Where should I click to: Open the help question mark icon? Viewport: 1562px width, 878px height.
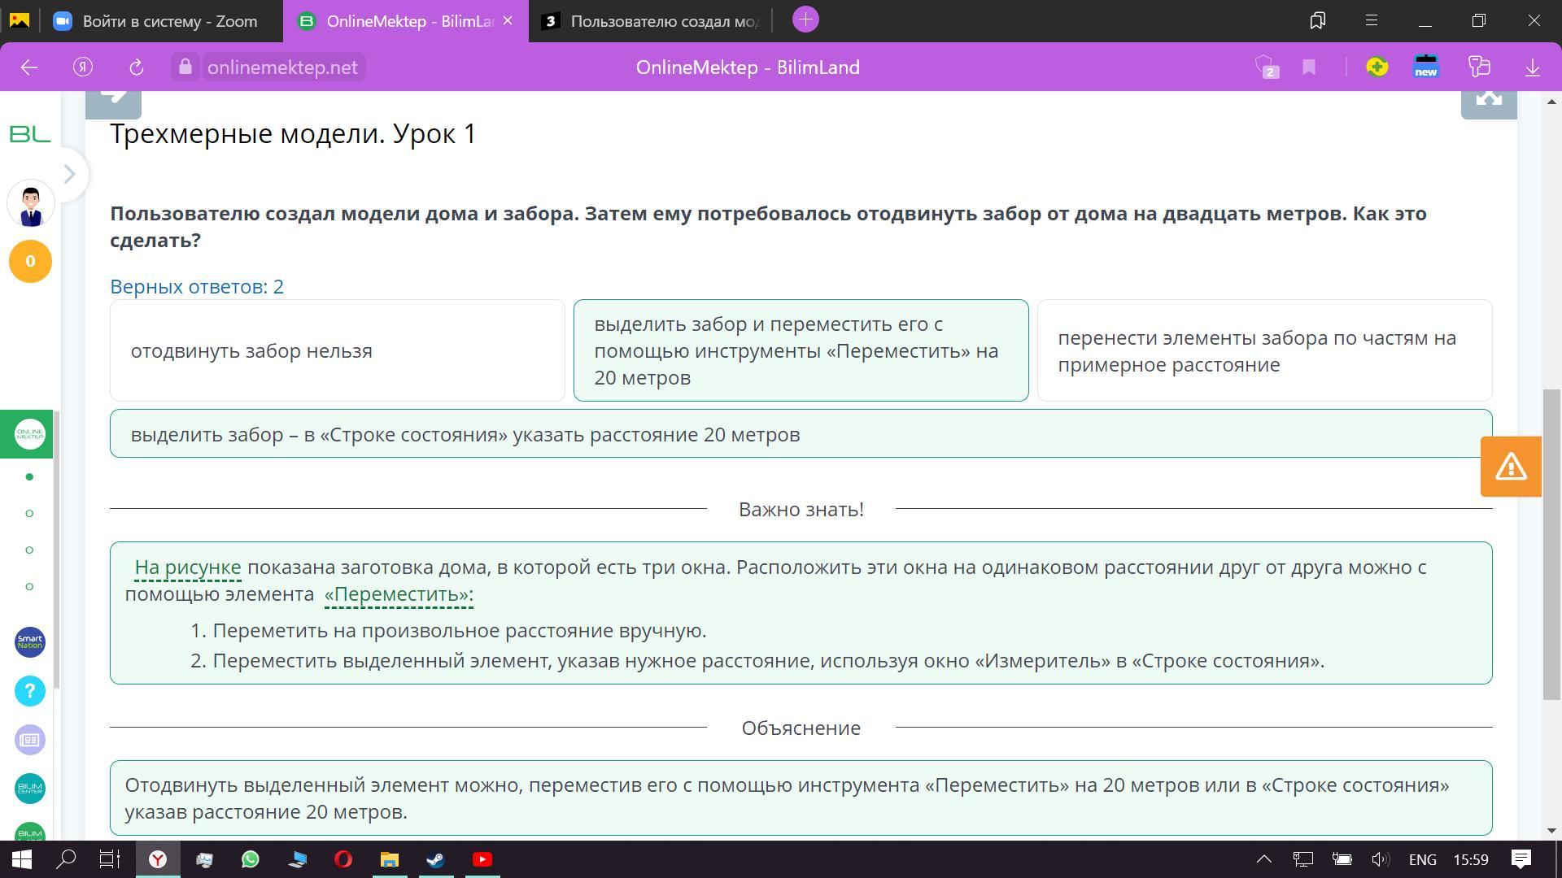pyautogui.click(x=30, y=691)
